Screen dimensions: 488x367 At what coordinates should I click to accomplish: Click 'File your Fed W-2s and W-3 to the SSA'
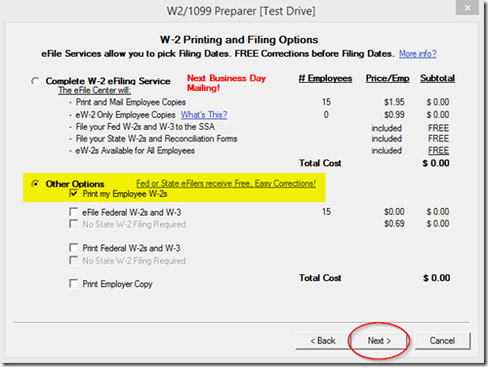pos(145,127)
